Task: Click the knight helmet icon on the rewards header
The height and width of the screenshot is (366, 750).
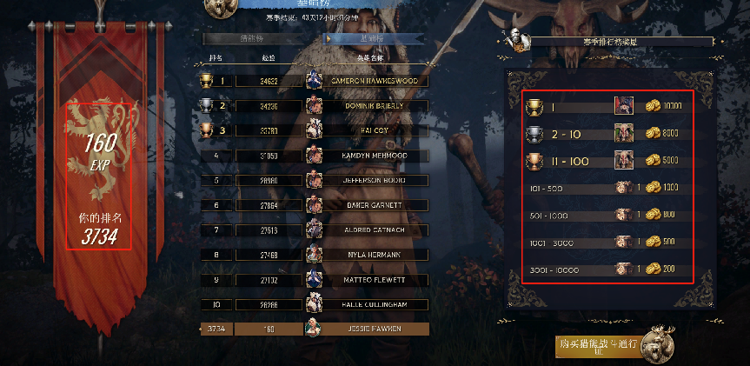Action: pyautogui.click(x=515, y=41)
